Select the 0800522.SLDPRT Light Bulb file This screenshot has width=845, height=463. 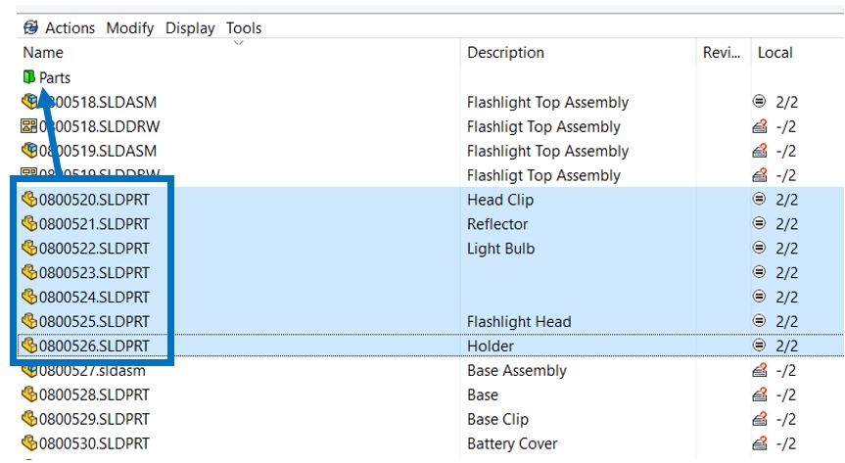[x=94, y=249]
